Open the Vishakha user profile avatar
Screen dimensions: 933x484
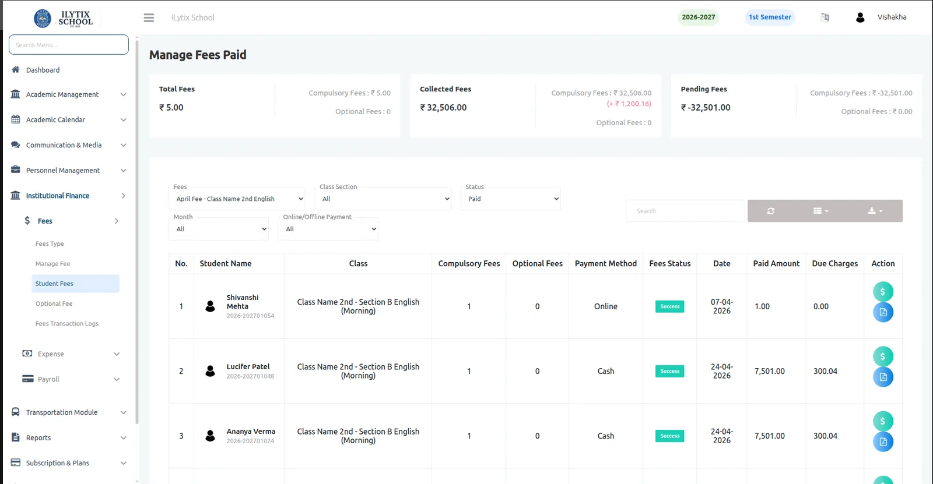click(860, 17)
